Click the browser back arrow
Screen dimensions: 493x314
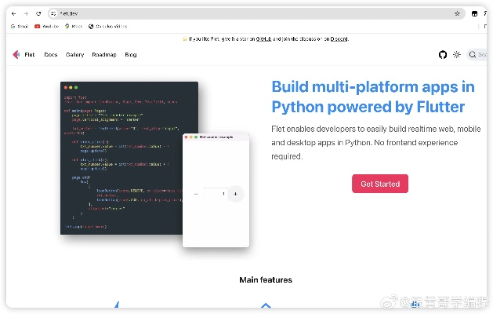(x=13, y=13)
